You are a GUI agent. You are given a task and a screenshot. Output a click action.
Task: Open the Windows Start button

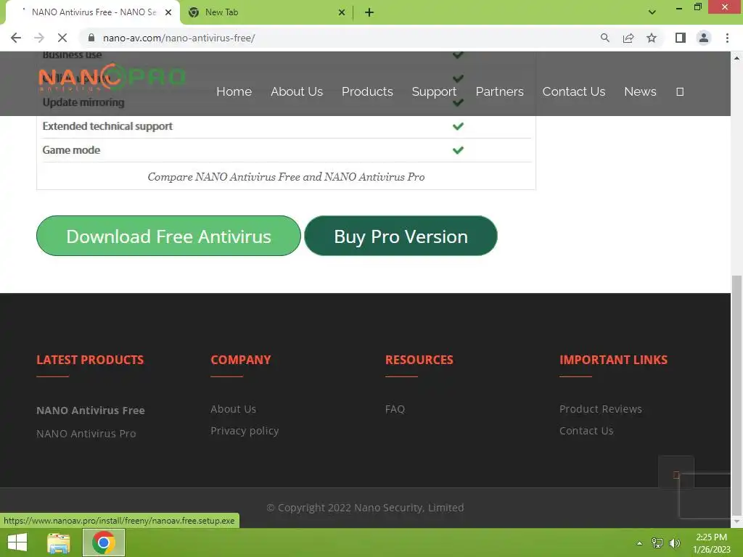(x=17, y=542)
